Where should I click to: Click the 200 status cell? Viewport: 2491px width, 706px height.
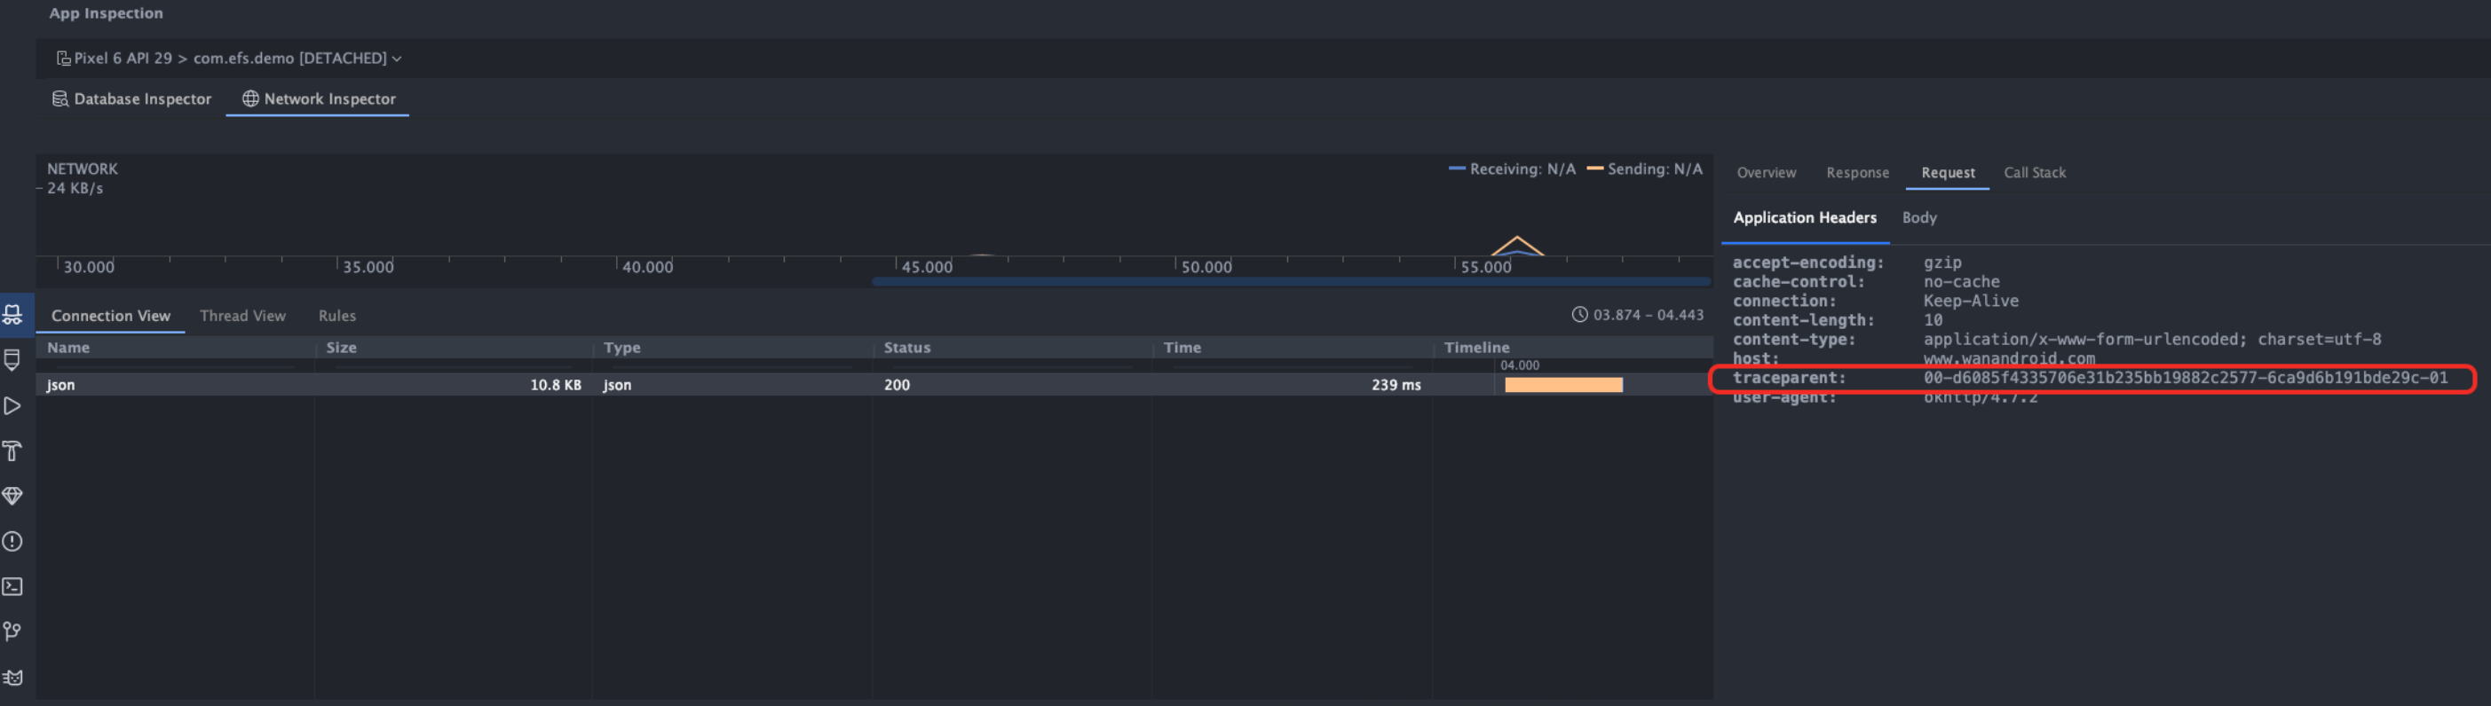tap(897, 385)
